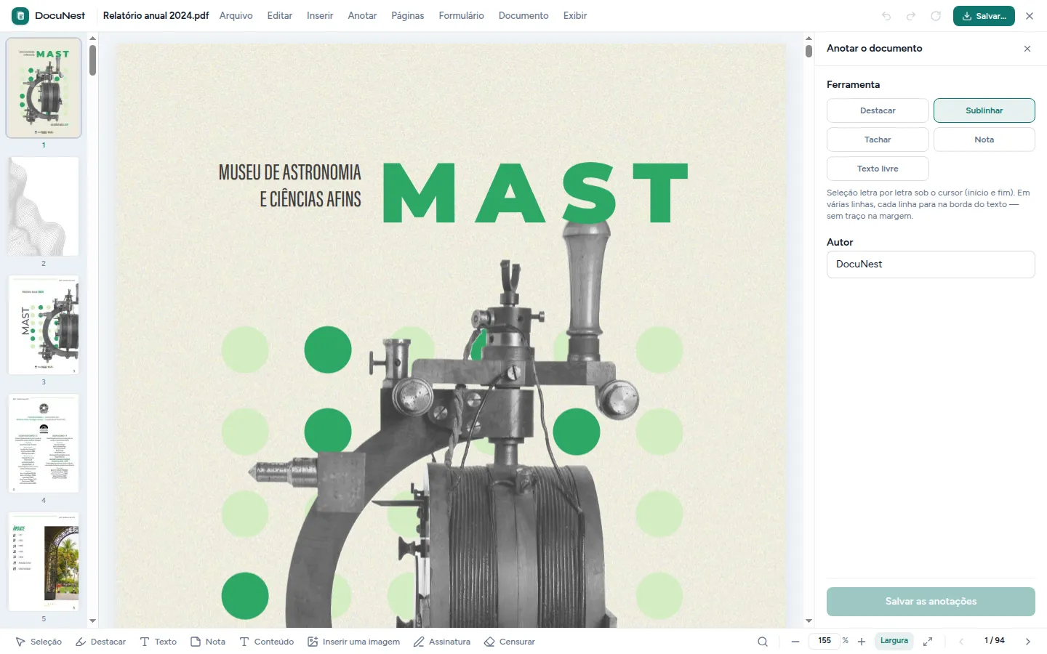Viewport: 1047px width, 654px height.
Task: Select page 1 thumbnail
Action: coord(44,88)
